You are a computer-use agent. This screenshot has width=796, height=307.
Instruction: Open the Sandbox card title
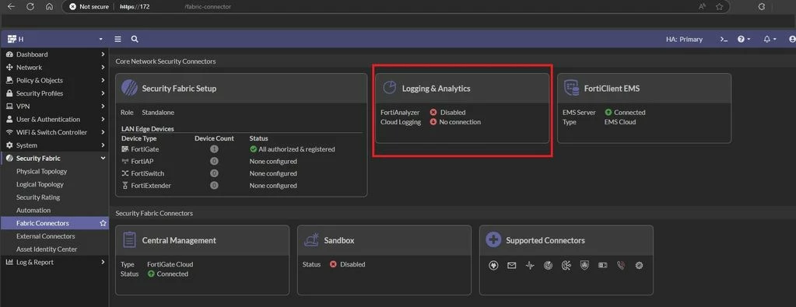point(339,240)
